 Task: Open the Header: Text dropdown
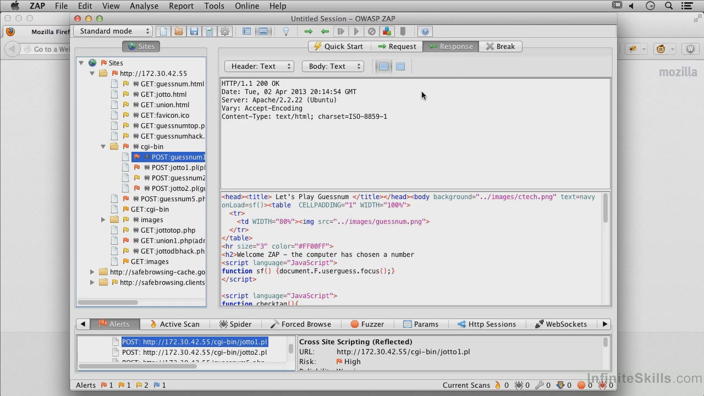[259, 67]
